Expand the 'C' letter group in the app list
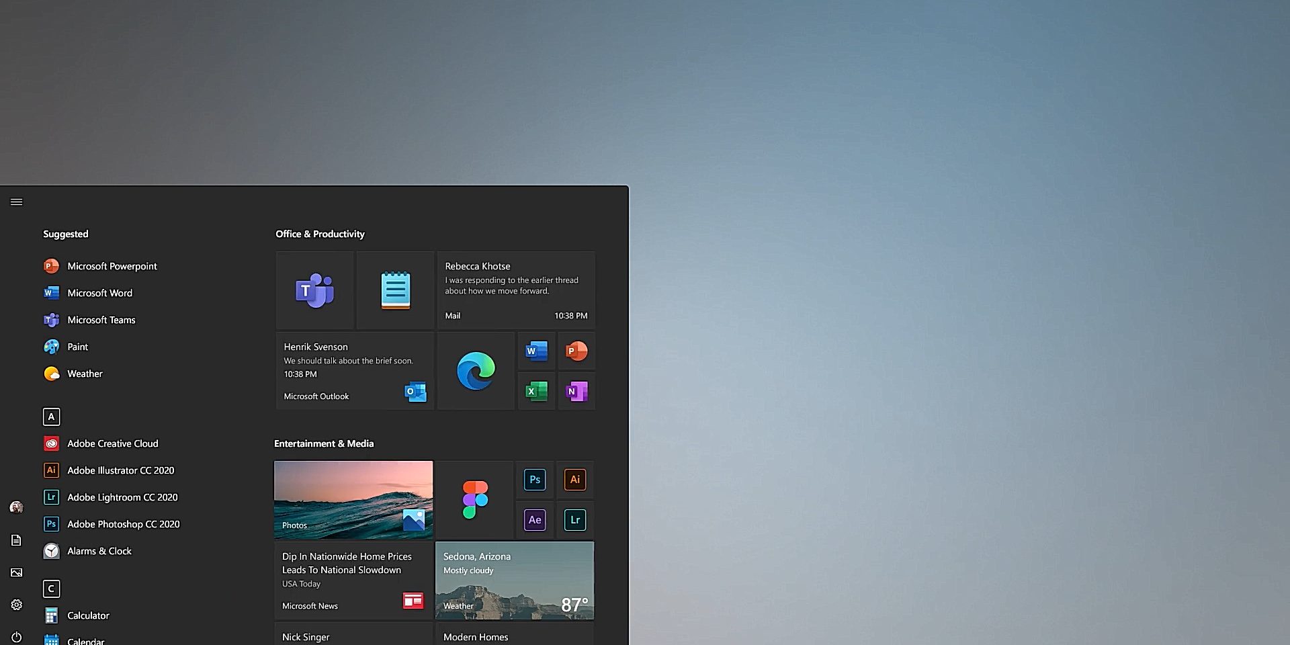Image resolution: width=1290 pixels, height=645 pixels. (51, 589)
